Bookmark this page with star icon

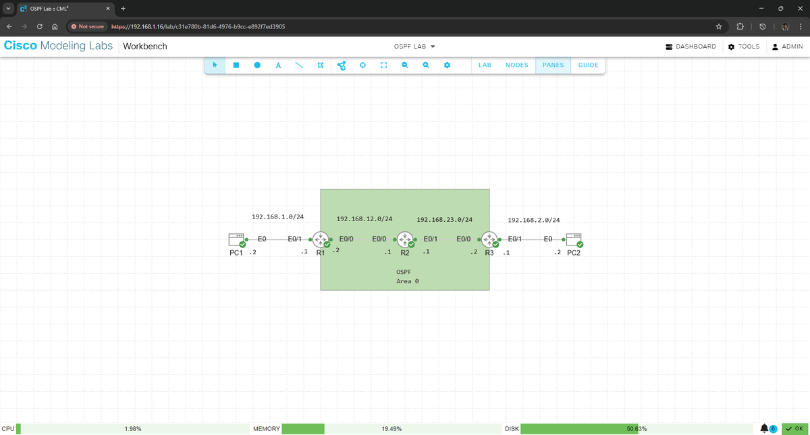[x=720, y=26]
